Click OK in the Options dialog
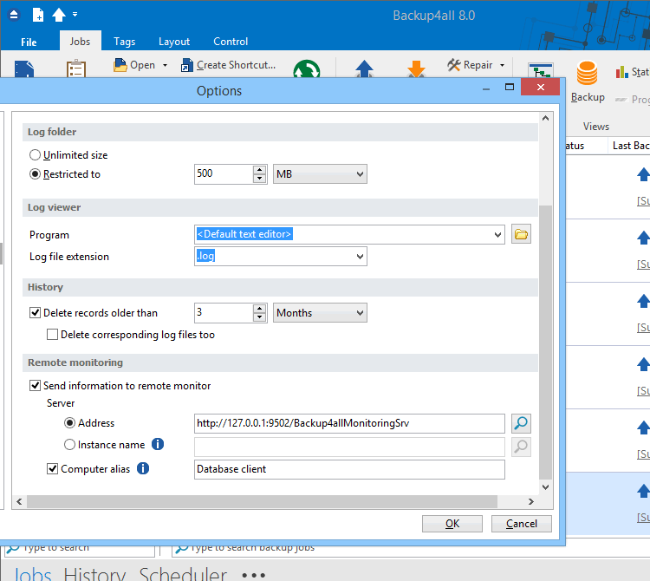 coord(452,524)
